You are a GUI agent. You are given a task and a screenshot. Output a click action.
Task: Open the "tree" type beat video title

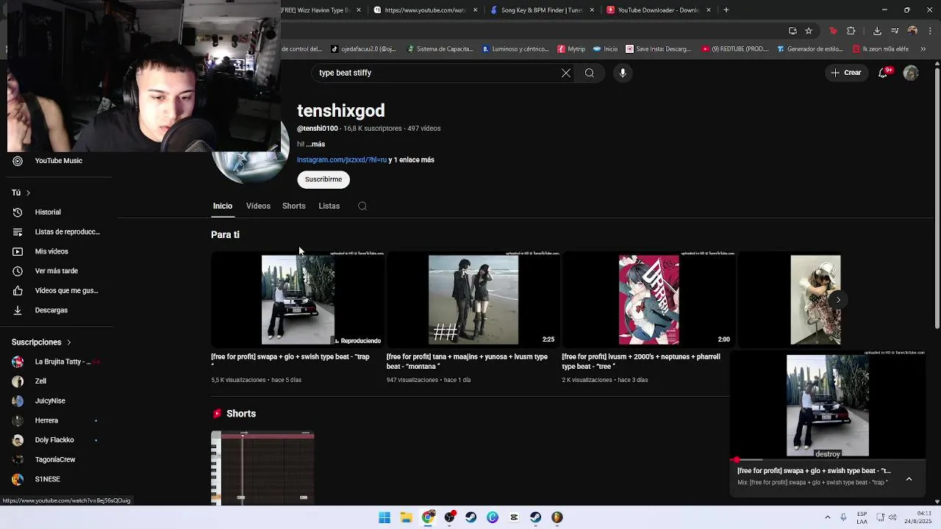tap(641, 361)
